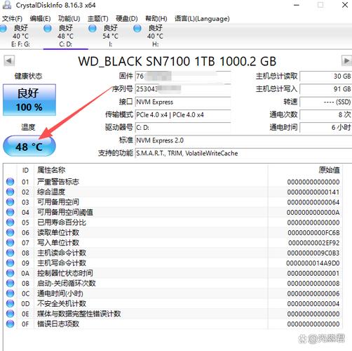Open the 硬盘(D) menu
The image size is (352, 351).
pyautogui.click(x=127, y=18)
